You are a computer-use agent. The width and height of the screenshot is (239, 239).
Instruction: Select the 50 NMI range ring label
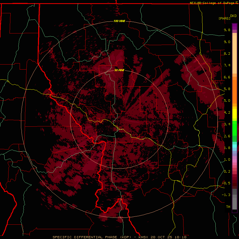coord(119,70)
